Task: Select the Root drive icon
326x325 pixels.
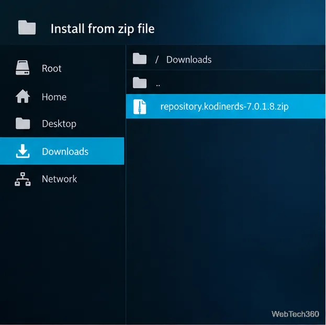Action: click(x=23, y=68)
